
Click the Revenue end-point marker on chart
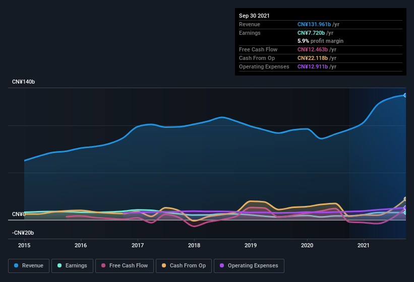click(x=405, y=95)
